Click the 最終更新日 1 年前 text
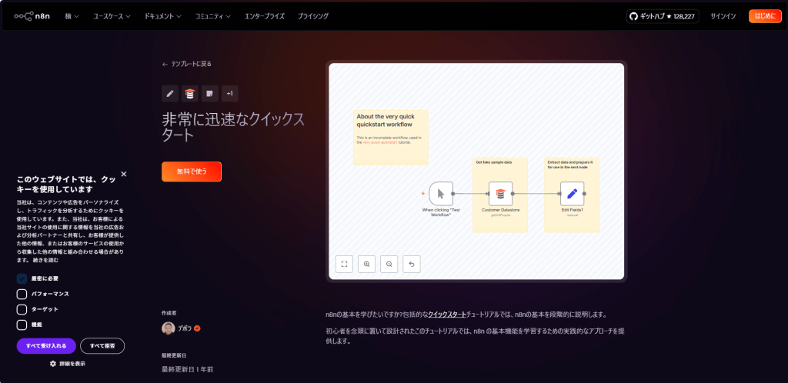Viewport: 788px width, 383px height. [188, 369]
